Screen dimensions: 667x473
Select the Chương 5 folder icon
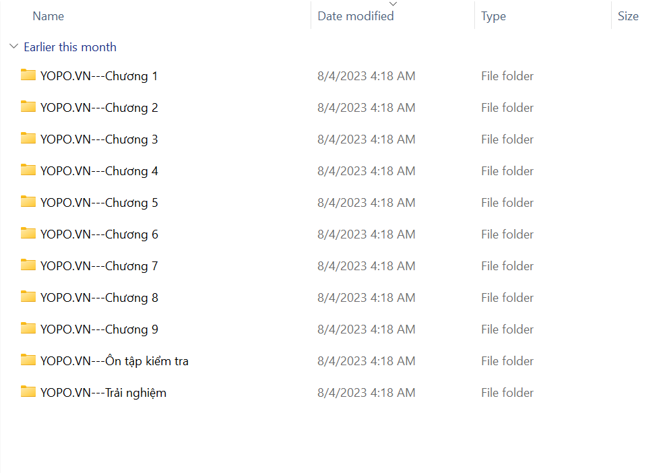point(28,201)
